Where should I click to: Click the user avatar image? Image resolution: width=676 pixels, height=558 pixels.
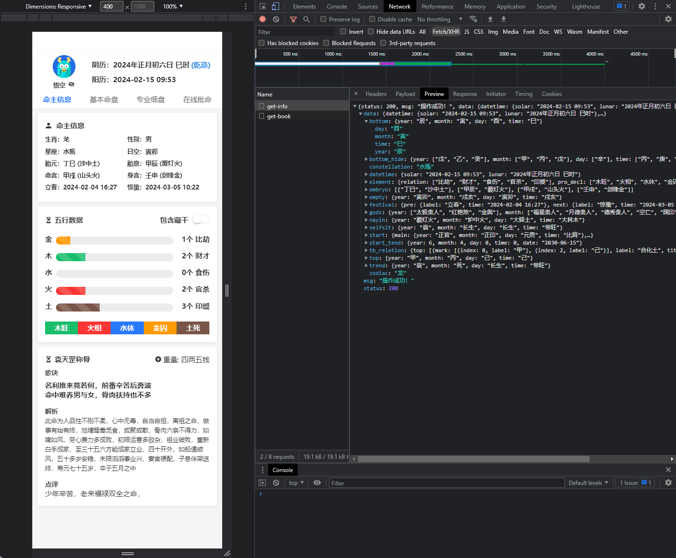64,67
